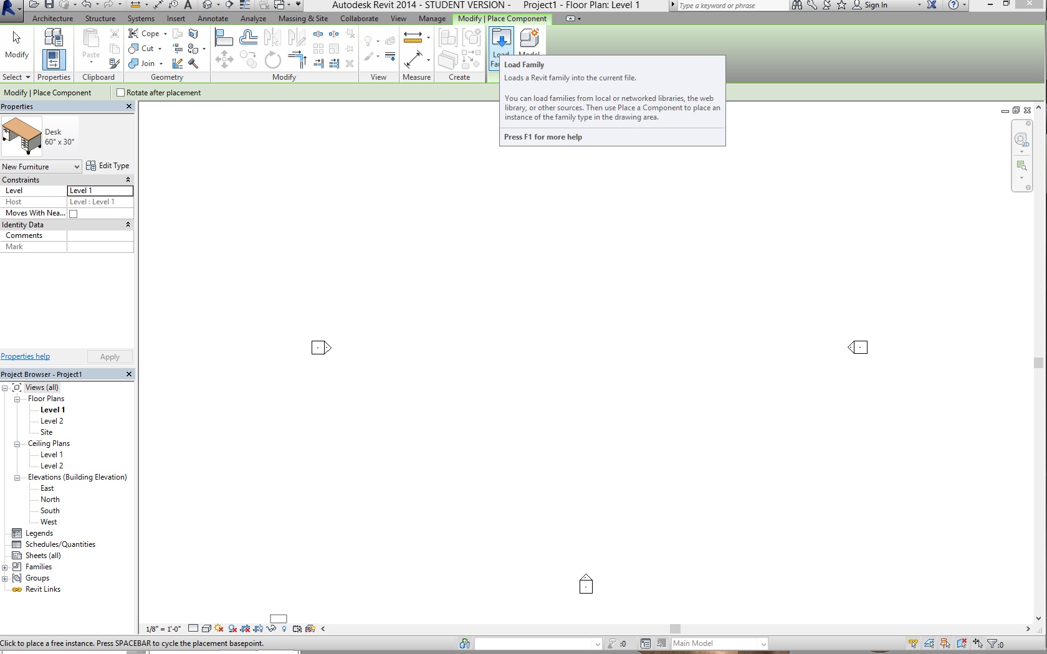Click the Demolish hammer icon
1047x654 pixels.
[x=193, y=64]
